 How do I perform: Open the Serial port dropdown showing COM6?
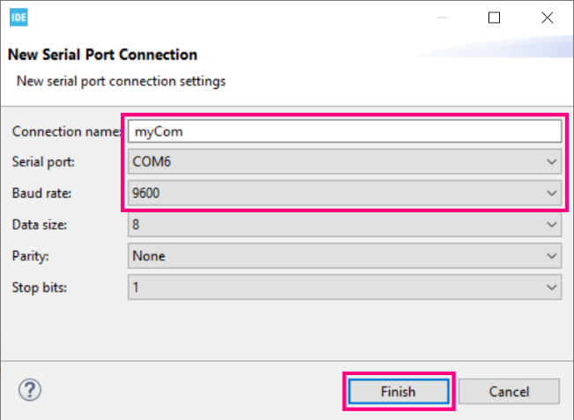click(345, 161)
